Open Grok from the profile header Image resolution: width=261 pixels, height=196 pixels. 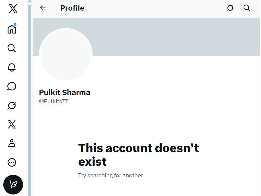pos(230,8)
